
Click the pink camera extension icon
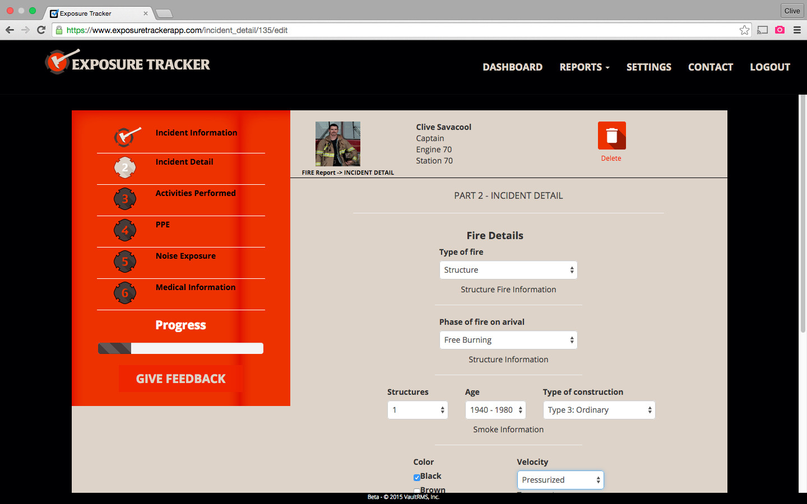[780, 30]
